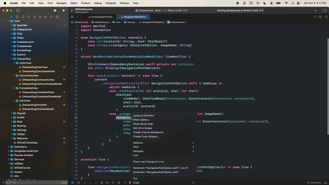Collapse the Onboarding folder
The image size is (329, 185).
(11, 59)
